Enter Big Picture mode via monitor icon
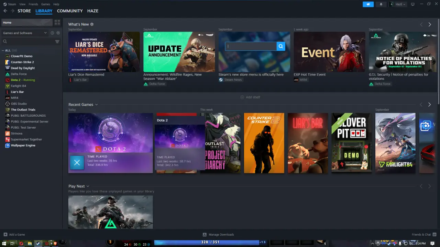 pos(412,4)
